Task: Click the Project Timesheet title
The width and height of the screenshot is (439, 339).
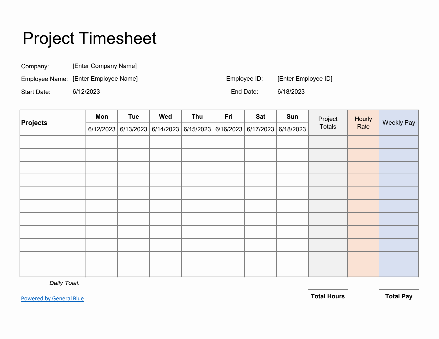Action: [x=89, y=38]
